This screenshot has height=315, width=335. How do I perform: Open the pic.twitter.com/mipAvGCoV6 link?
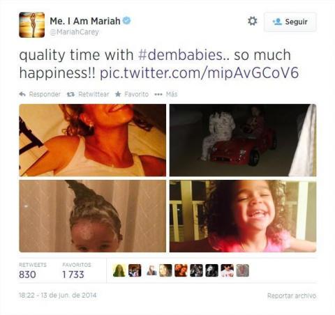[200, 73]
